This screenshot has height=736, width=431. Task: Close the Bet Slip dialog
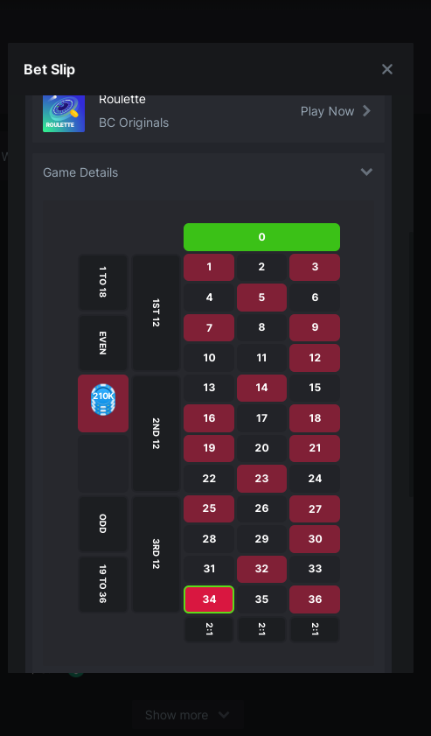click(387, 69)
